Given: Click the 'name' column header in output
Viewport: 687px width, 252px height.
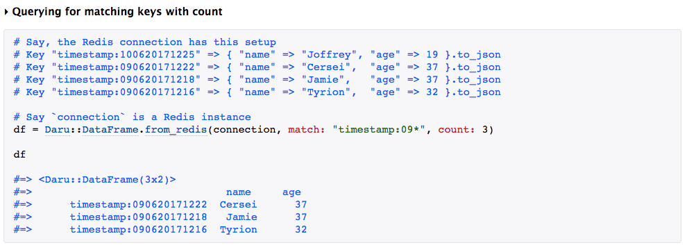Looking at the screenshot, I should coord(238,192).
